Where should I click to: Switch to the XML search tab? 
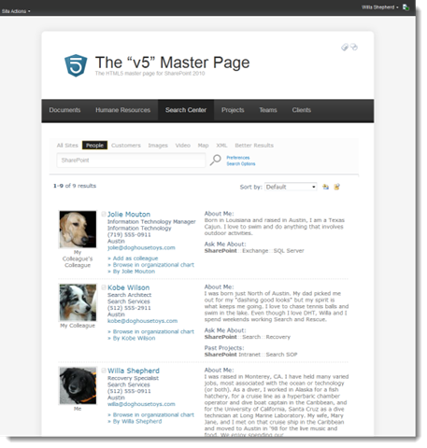pos(221,146)
